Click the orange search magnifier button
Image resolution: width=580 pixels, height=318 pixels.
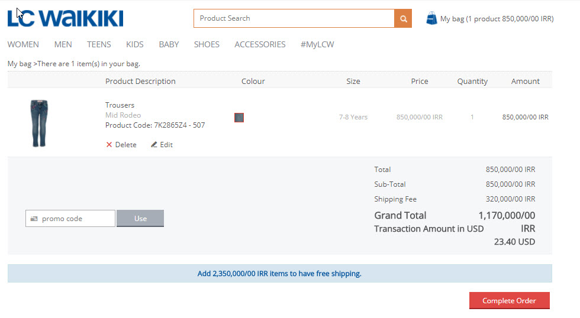[403, 18]
